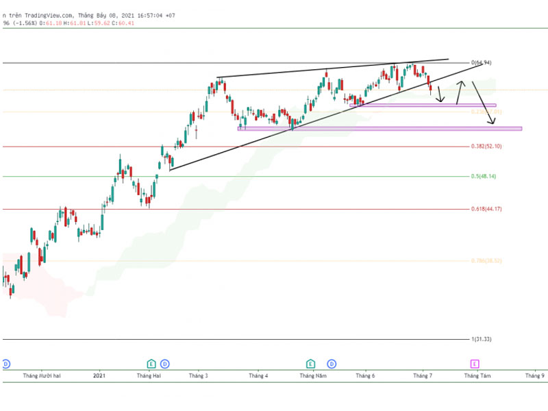548x411 pixels.
Task: Click the Tháng Mười hai time axis label
Action: coord(42,375)
